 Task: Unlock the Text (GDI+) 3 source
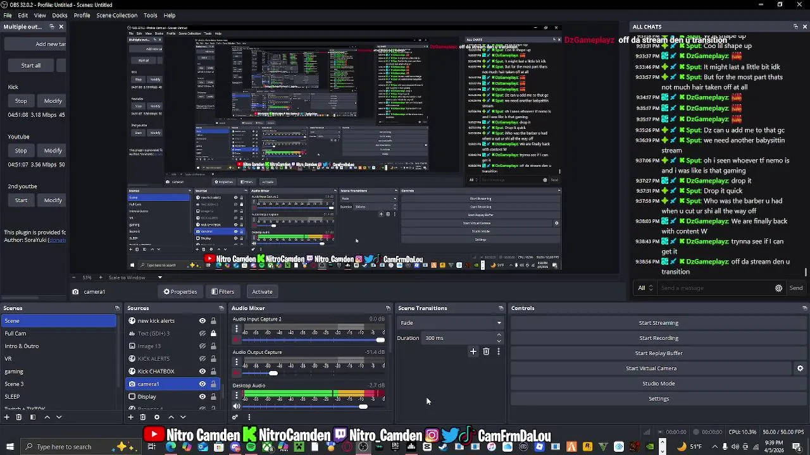(x=213, y=334)
